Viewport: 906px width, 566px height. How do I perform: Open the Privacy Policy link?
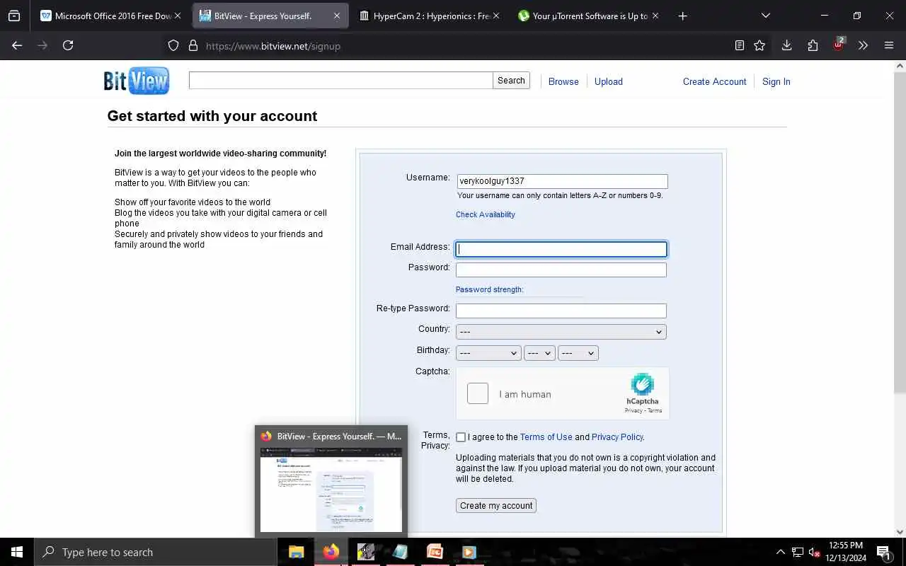[617, 437]
